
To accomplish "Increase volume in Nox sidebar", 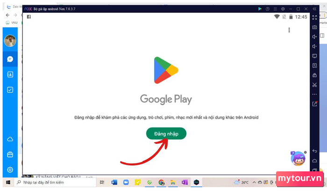I will coord(314,37).
